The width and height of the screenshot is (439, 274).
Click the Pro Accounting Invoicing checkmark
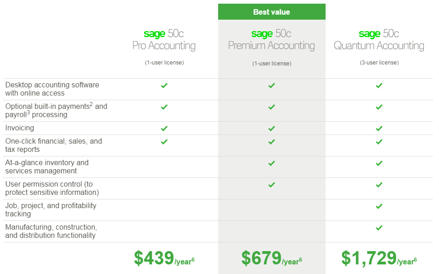[164, 129]
